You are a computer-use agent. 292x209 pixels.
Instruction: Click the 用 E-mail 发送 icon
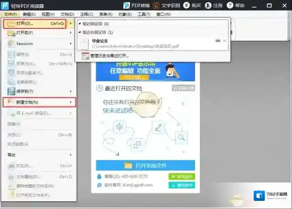(x=11, y=113)
